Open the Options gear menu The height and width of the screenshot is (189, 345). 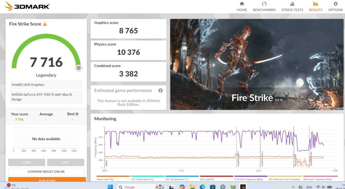pyautogui.click(x=335, y=6)
